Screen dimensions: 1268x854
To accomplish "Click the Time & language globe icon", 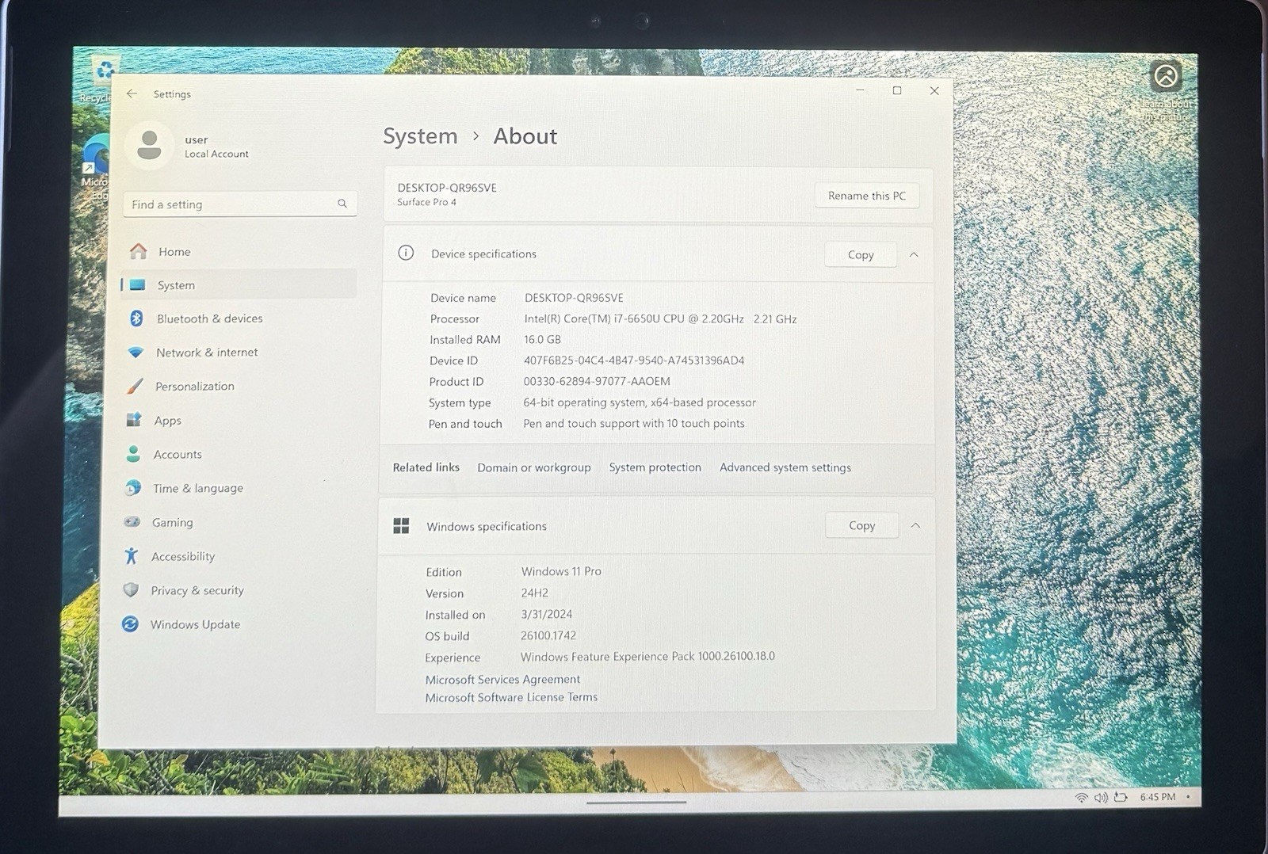I will (x=133, y=488).
